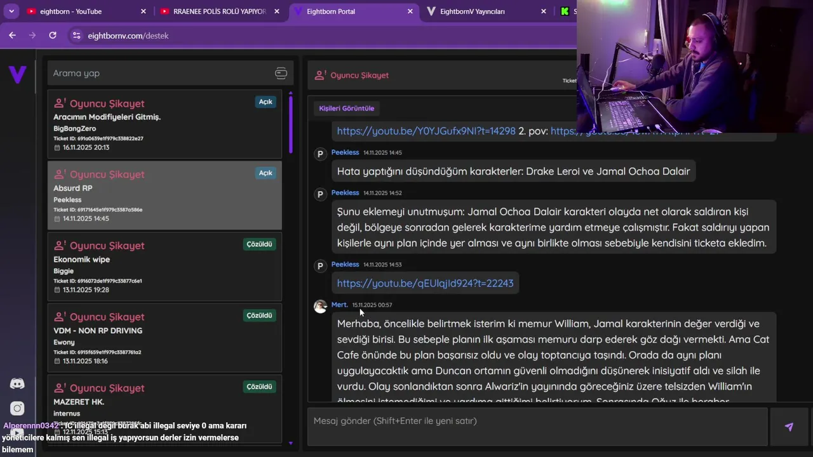Click the Eightborn V logo in sidebar
This screenshot has width=813, height=457.
(x=18, y=74)
